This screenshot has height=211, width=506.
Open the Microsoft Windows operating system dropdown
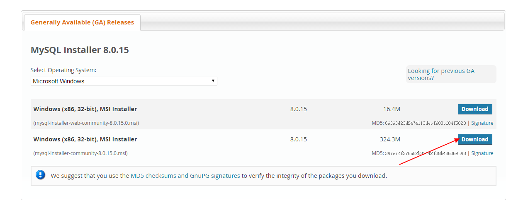coord(124,81)
